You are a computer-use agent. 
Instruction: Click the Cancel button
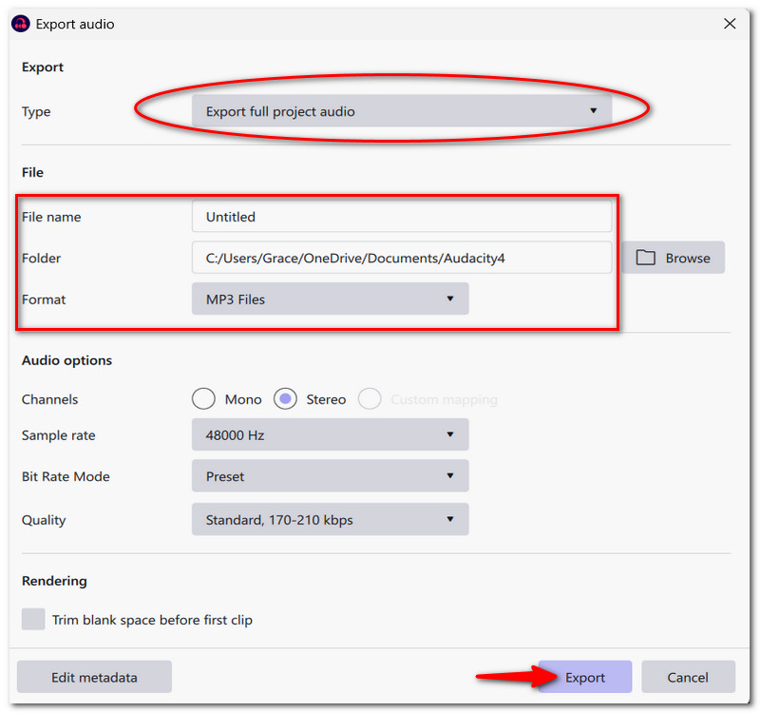[x=688, y=677]
